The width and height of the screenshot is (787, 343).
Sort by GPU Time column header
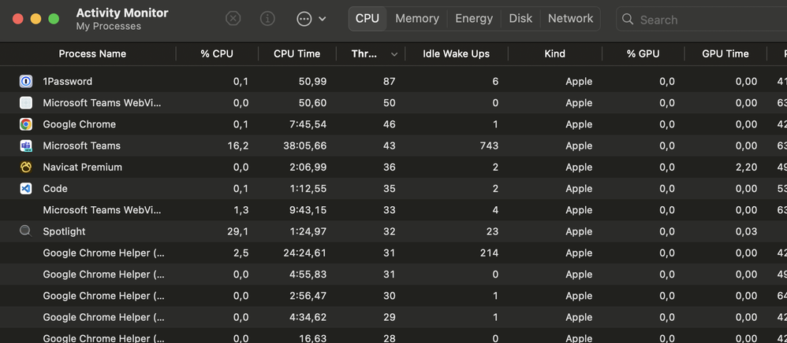(725, 53)
